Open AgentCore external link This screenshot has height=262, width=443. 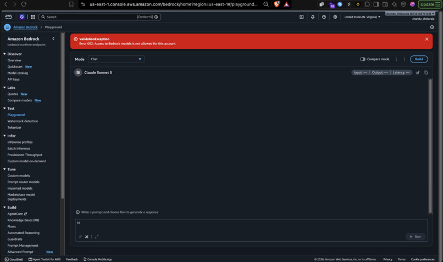(x=17, y=214)
